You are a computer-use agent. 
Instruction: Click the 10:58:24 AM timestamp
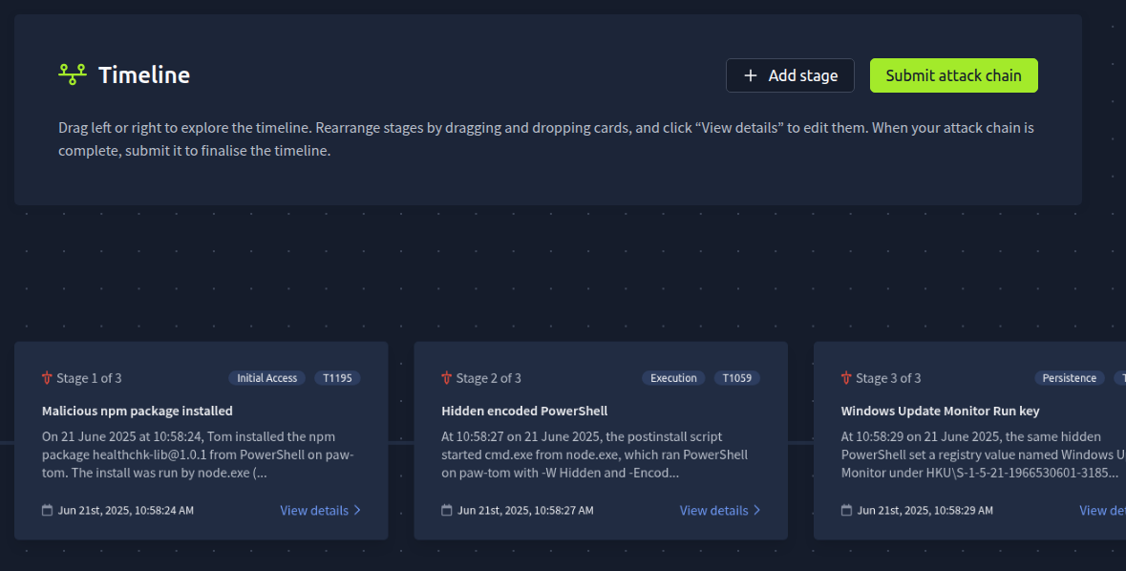click(x=126, y=510)
